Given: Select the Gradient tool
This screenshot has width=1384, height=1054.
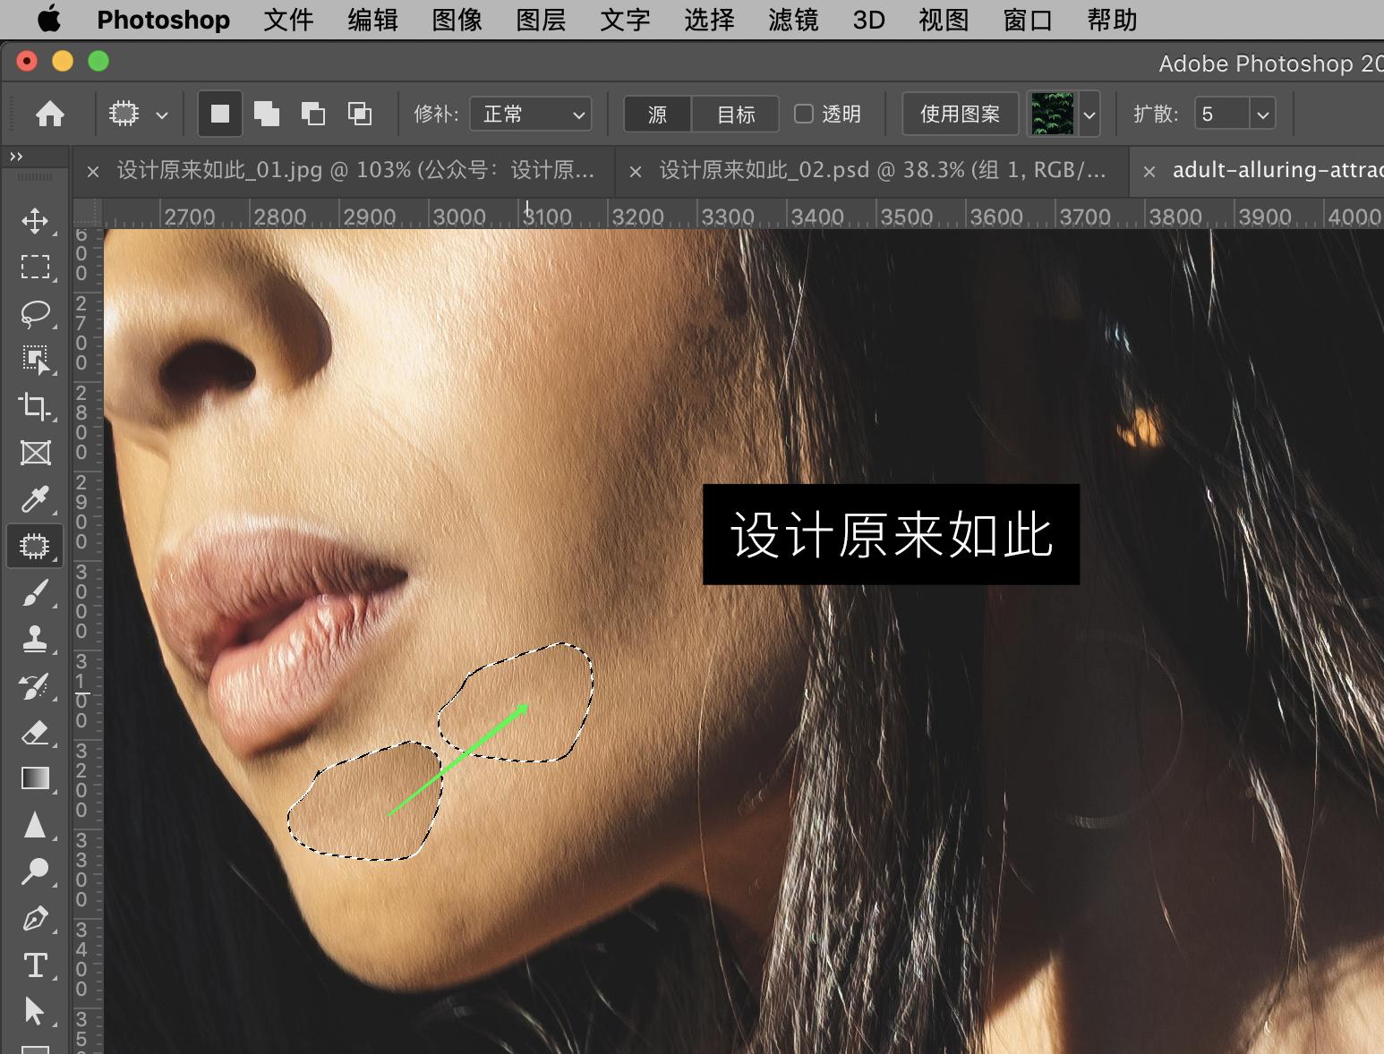Looking at the screenshot, I should click(x=35, y=778).
